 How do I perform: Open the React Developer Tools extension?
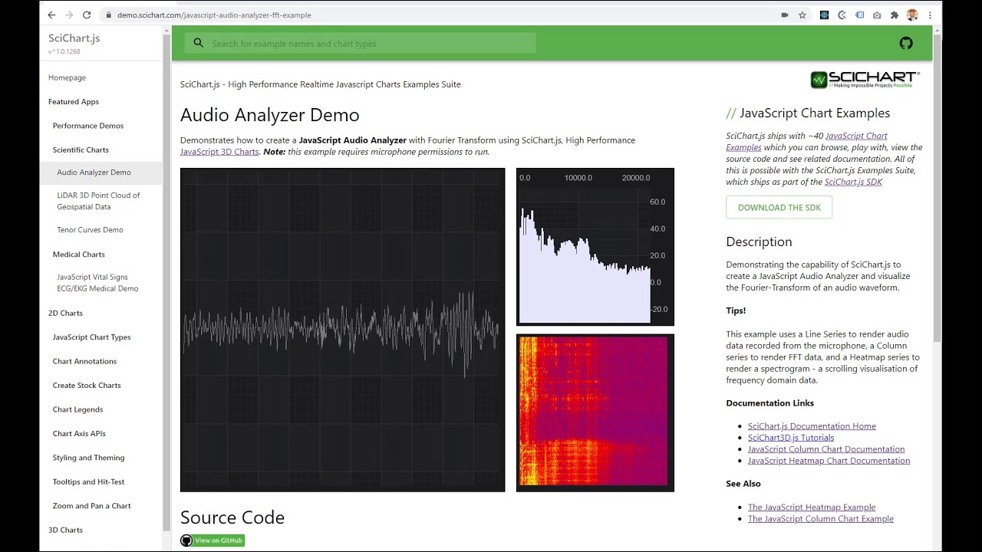point(824,15)
